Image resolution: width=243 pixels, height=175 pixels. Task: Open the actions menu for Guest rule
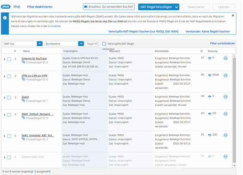click(x=226, y=97)
